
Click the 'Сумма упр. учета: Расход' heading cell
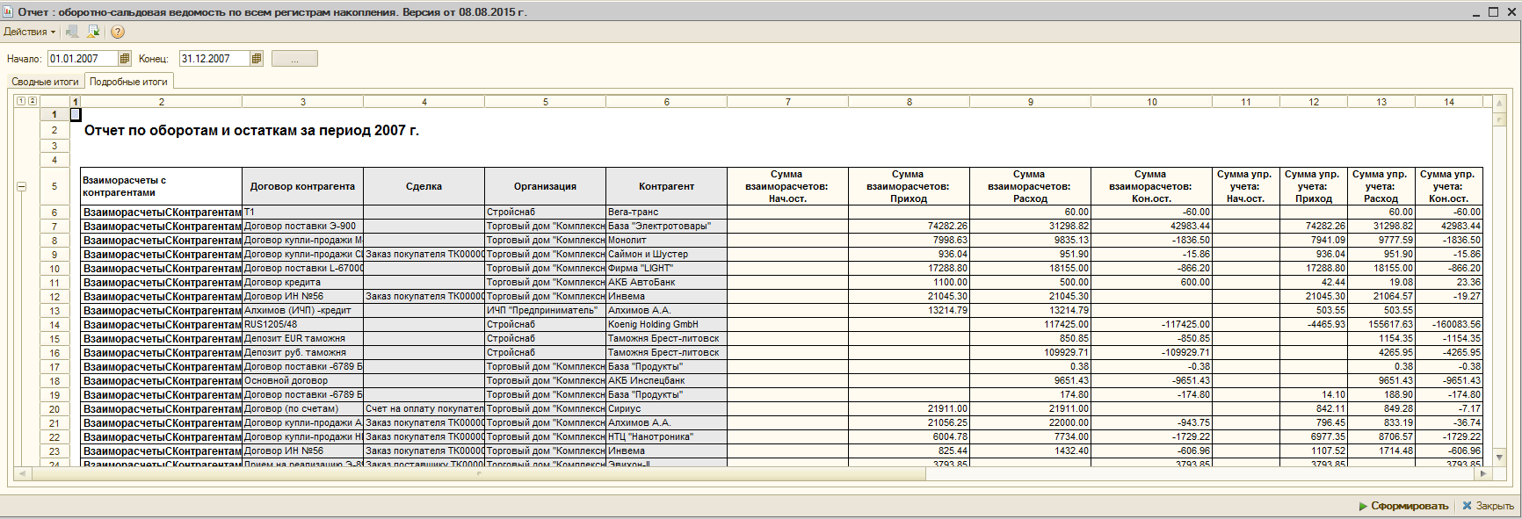pyautogui.click(x=1381, y=186)
